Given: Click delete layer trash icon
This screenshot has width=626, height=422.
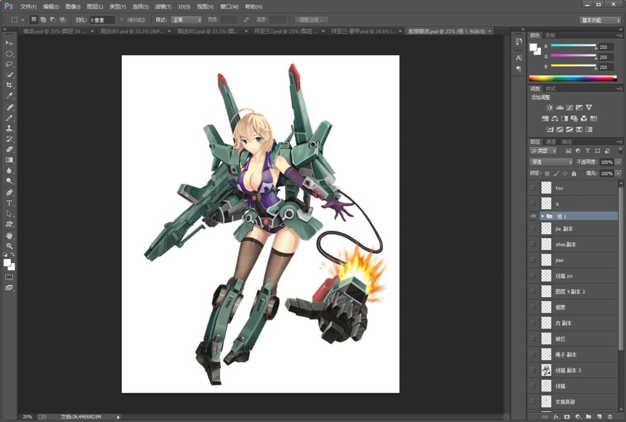Looking at the screenshot, I should 609,416.
